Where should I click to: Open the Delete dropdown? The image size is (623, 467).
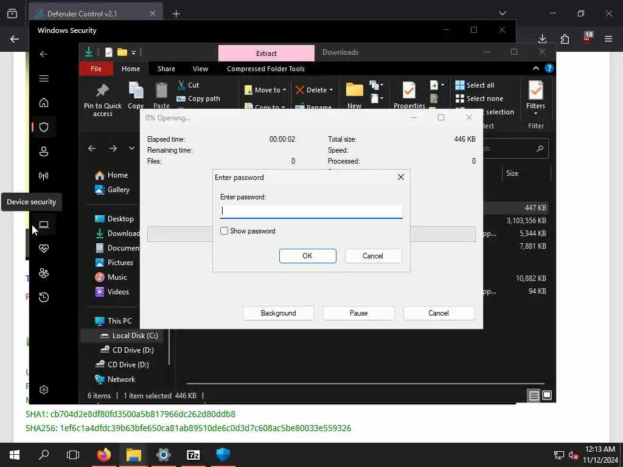click(x=314, y=90)
